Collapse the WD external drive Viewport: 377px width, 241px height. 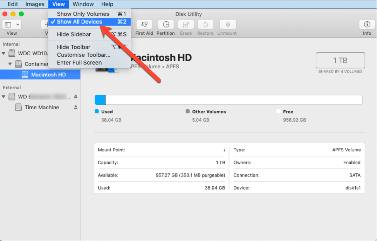click(x=3, y=97)
